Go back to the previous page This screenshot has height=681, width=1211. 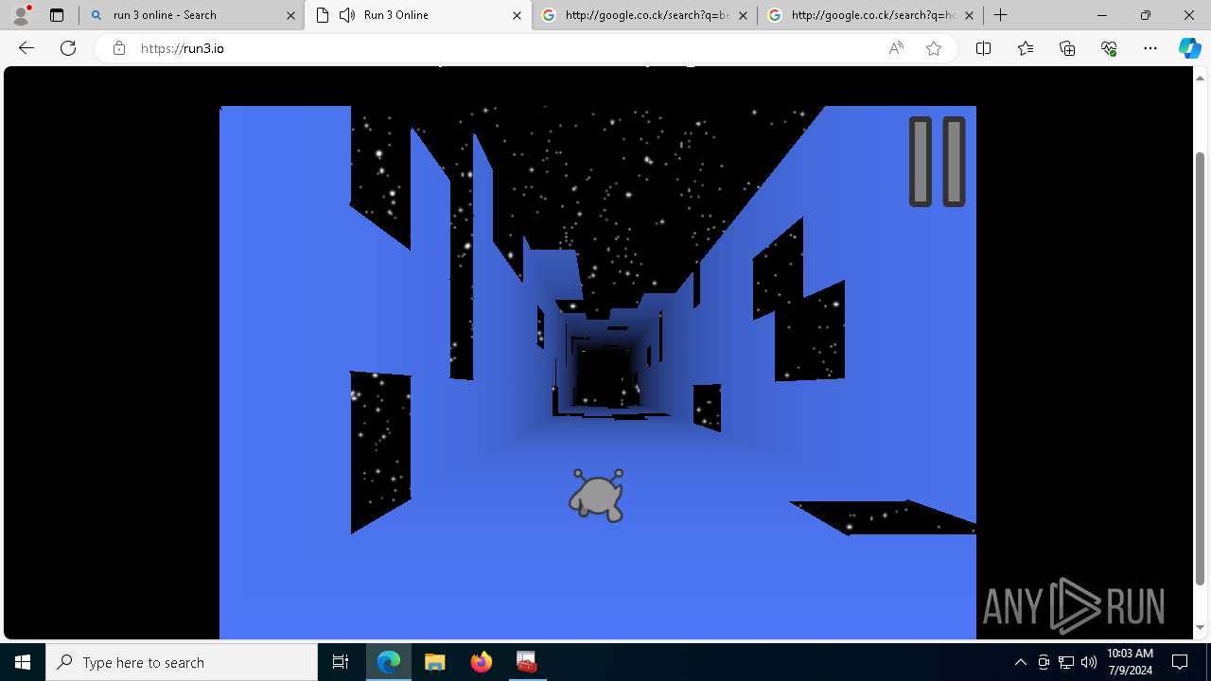pyautogui.click(x=26, y=48)
